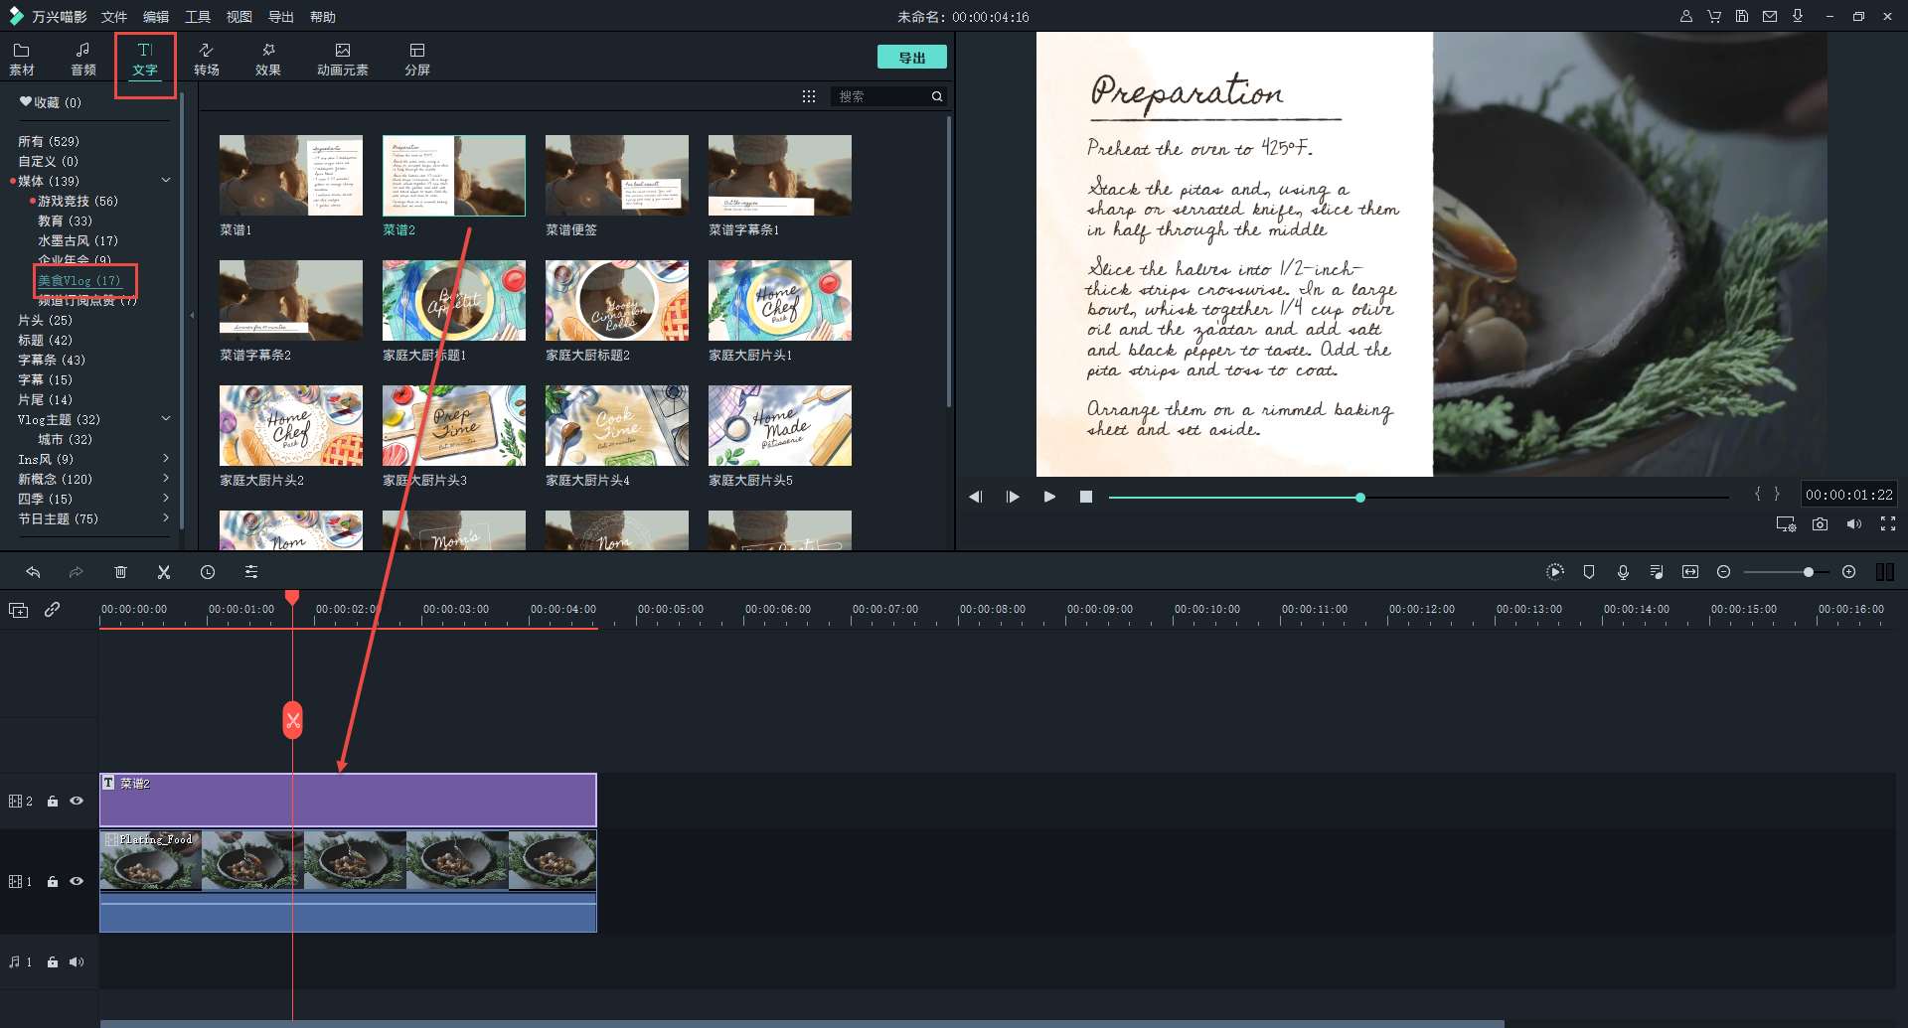Select the scissors split tool
The width and height of the screenshot is (1908, 1028).
tap(164, 572)
